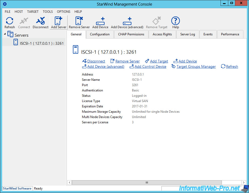Select the Servers root label in tree
This screenshot has width=249, height=193.
coord(22,35)
